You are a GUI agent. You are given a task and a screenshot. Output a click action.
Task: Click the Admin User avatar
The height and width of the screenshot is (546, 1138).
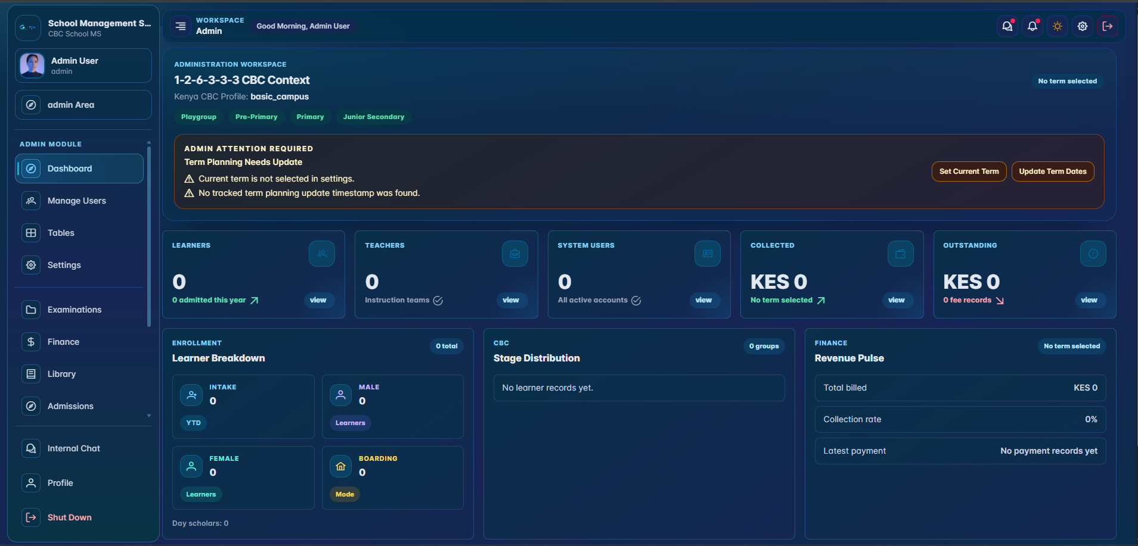[x=32, y=65]
